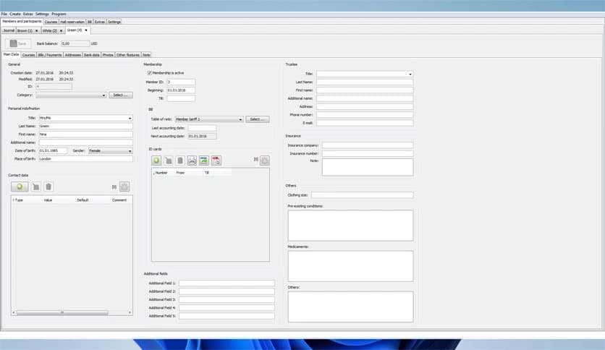
Task: Open the Other features tab
Action: pos(128,55)
